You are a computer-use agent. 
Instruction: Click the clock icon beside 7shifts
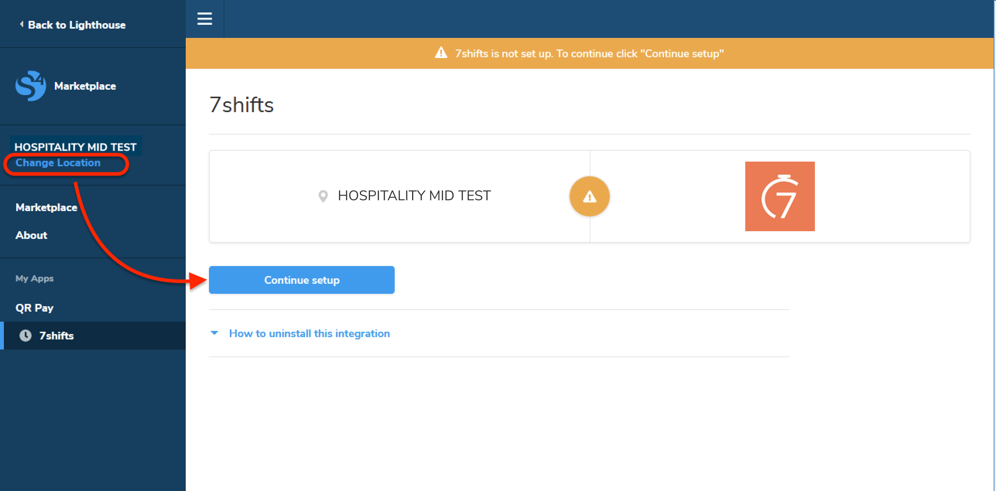tap(26, 336)
